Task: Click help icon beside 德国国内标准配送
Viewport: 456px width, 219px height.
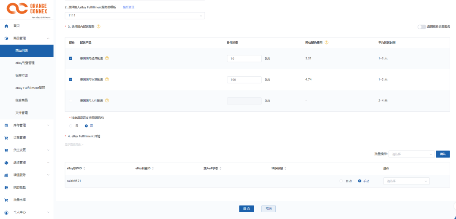Action: 107,80
